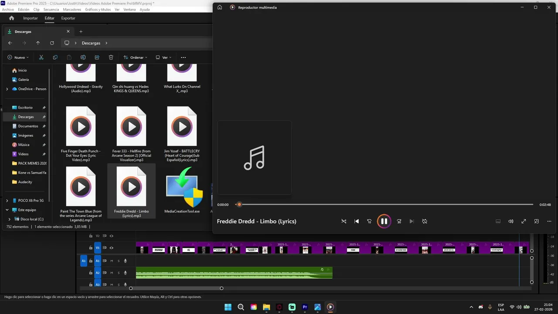This screenshot has height=314, width=558.
Task: Toggle sync lock on track V1
Action: point(105,248)
